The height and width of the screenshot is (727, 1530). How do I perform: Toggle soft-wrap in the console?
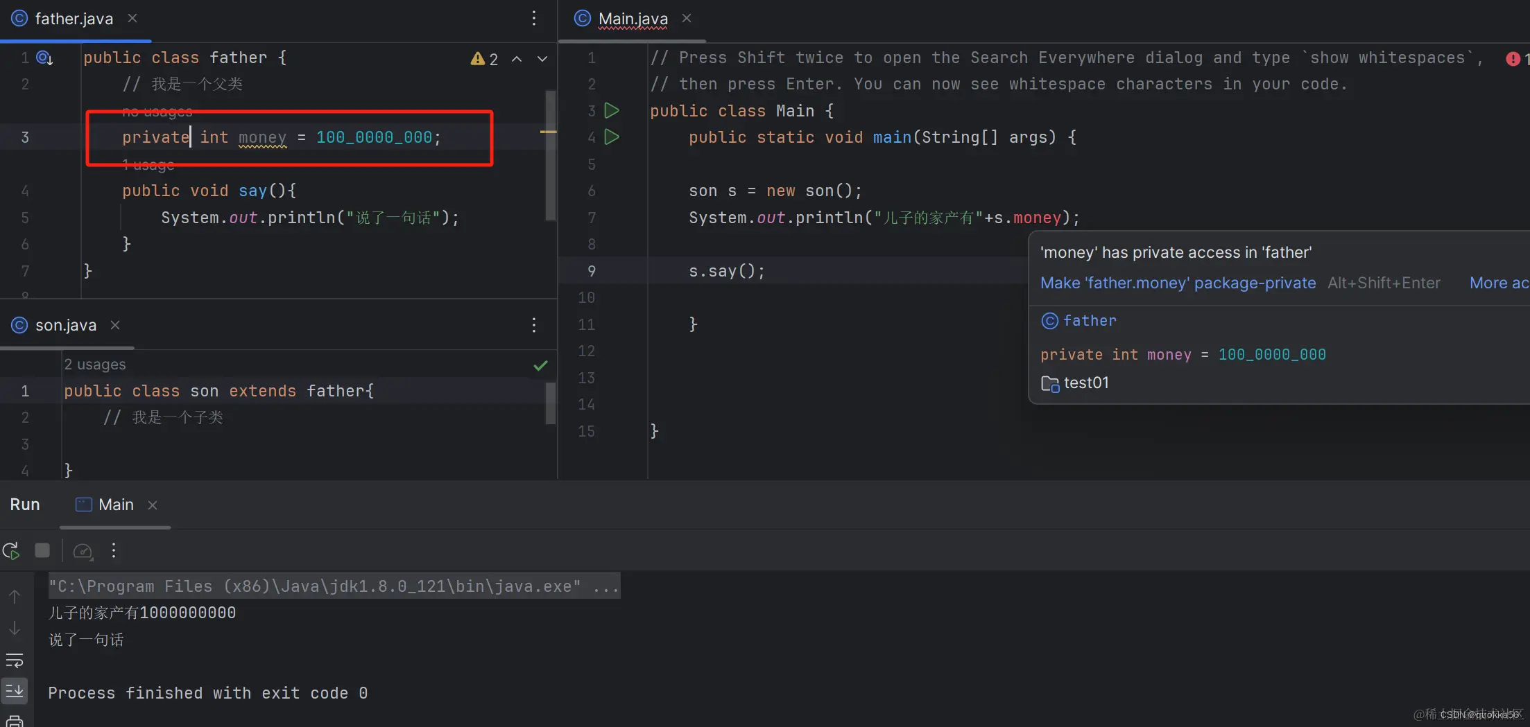(15, 660)
